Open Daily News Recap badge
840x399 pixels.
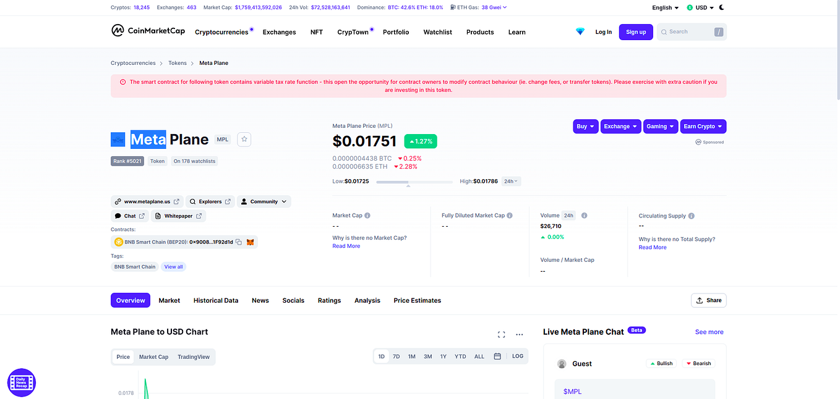pos(22,382)
